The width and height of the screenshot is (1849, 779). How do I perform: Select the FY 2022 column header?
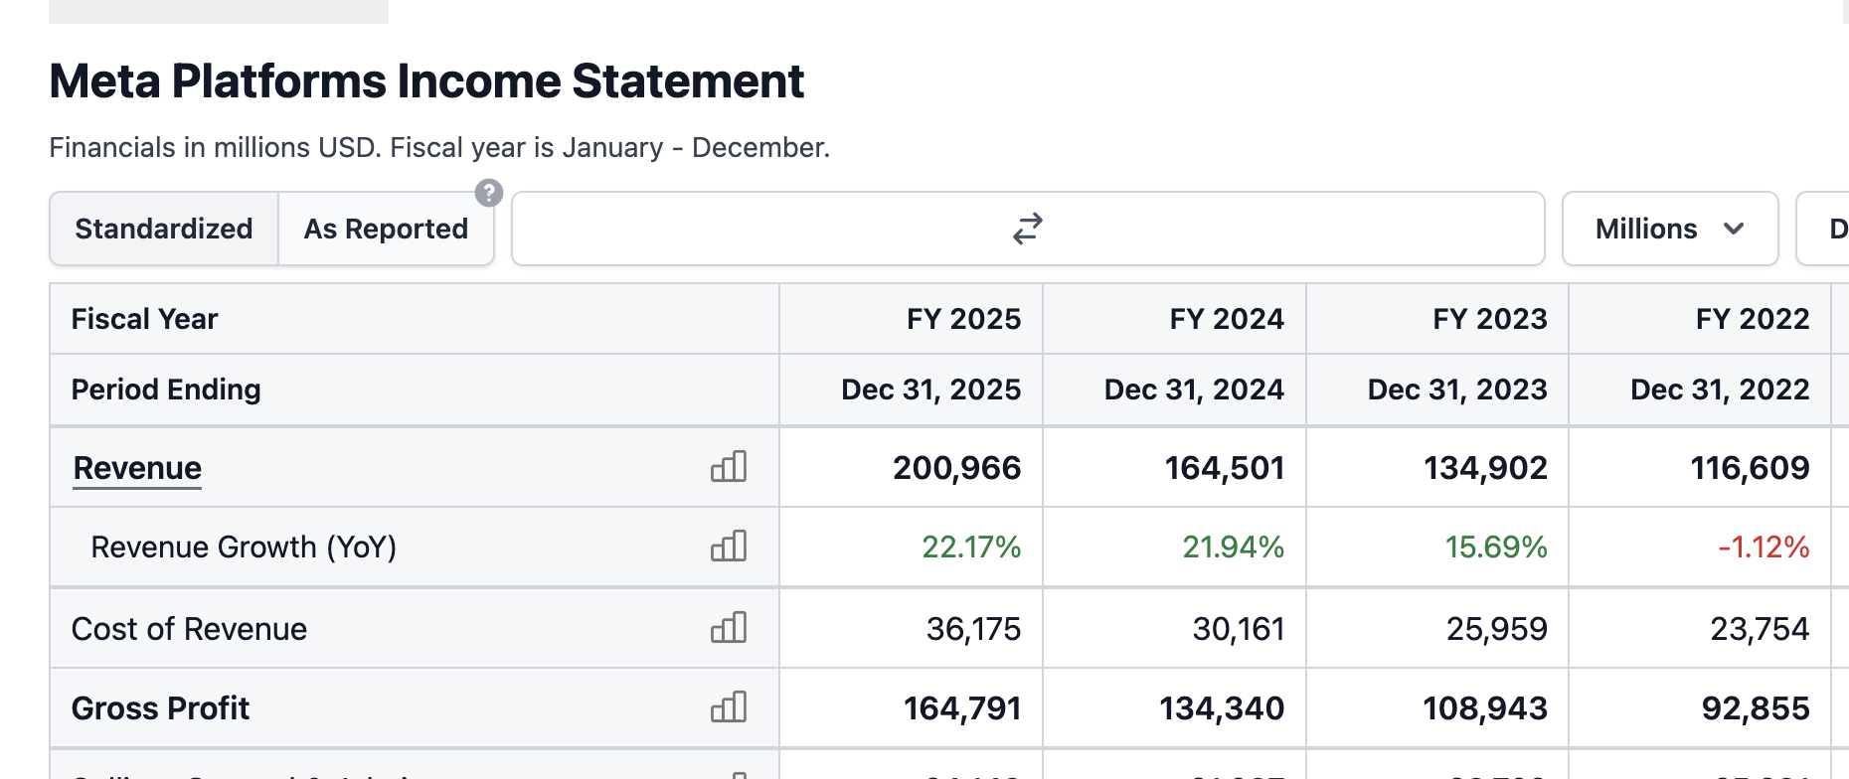pos(1753,319)
